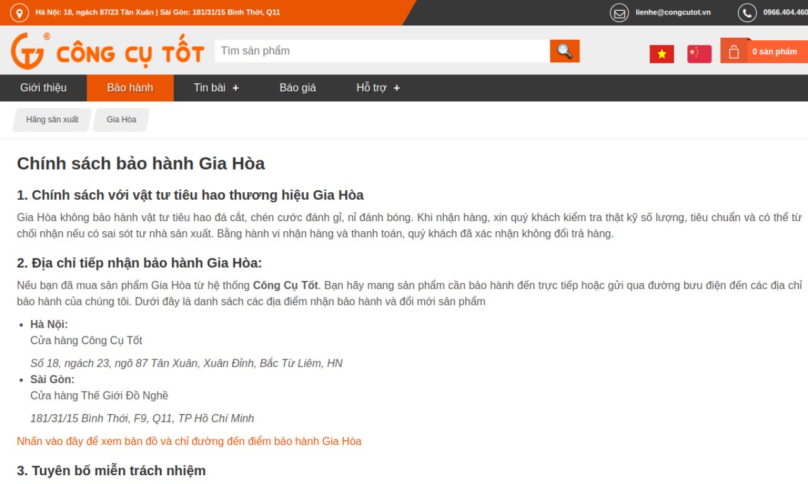Image resolution: width=808 pixels, height=484 pixels.
Task: Click bold Công Cụ Tốt in paragraph
Action: tap(285, 285)
